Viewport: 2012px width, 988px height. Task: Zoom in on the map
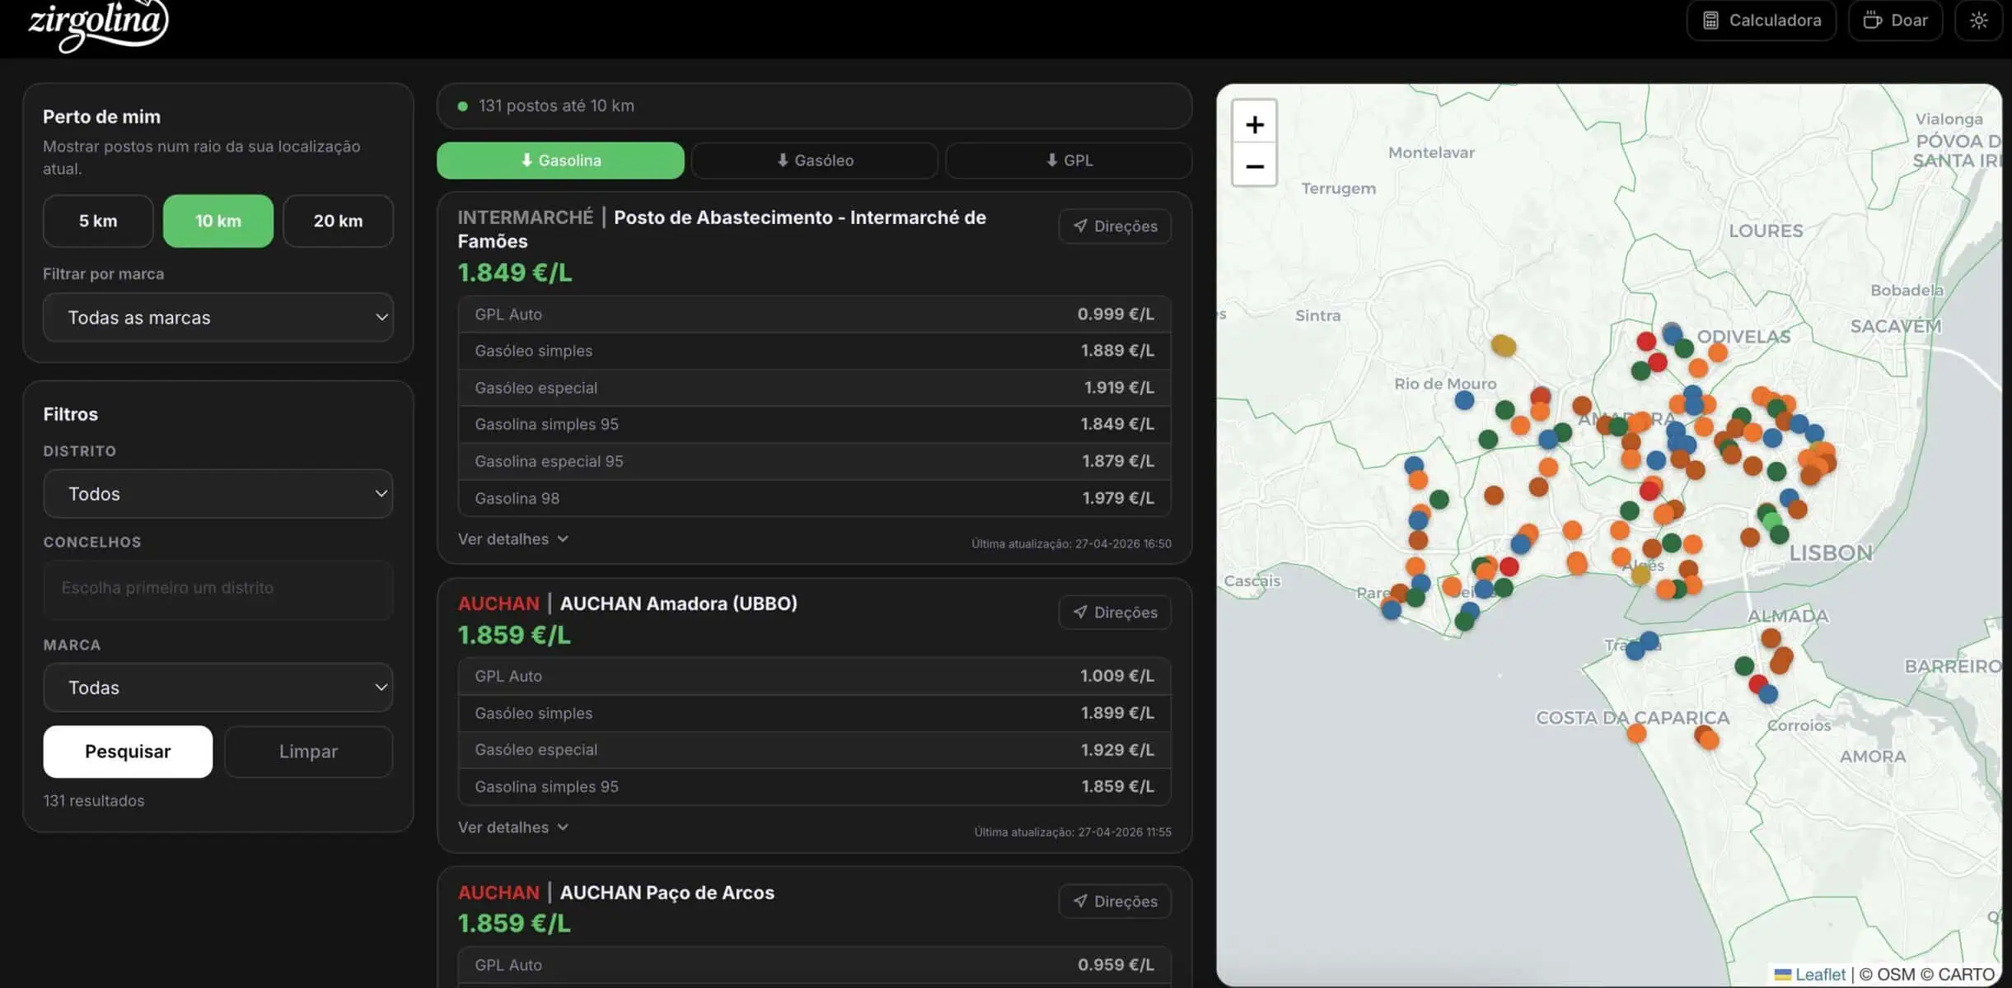point(1254,124)
